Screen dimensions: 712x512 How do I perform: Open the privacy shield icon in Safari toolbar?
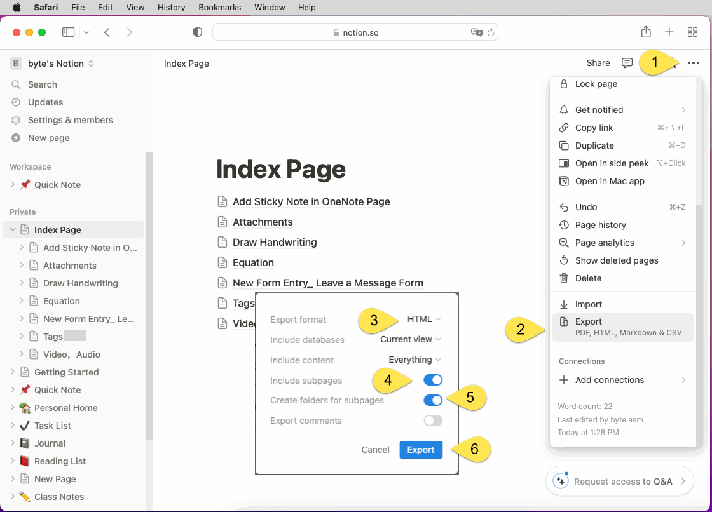tap(197, 32)
